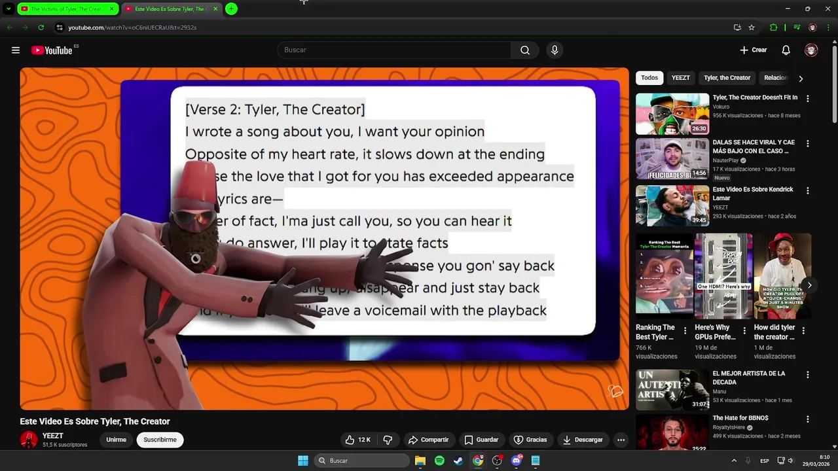Start voice search with the microphone

pyautogui.click(x=555, y=50)
